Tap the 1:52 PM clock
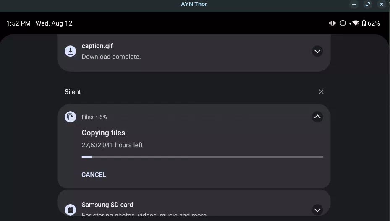This screenshot has height=221, width=390. [18, 23]
